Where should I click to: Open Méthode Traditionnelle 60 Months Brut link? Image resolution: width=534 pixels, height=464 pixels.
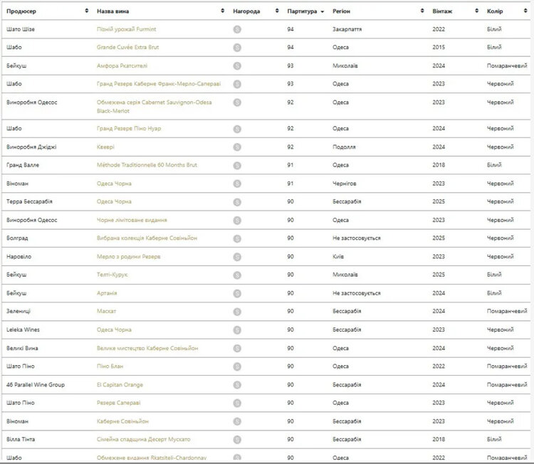point(147,165)
